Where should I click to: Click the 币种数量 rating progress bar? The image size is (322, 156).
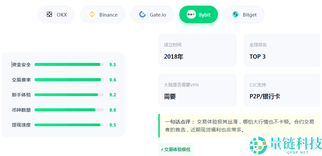[69, 110]
